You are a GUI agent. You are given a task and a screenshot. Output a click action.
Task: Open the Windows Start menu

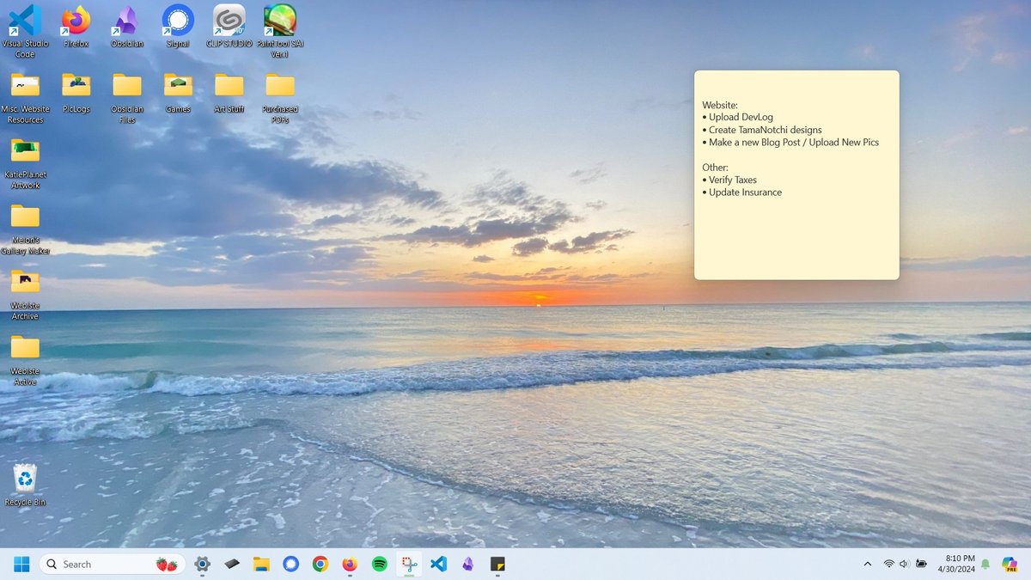[21, 565]
